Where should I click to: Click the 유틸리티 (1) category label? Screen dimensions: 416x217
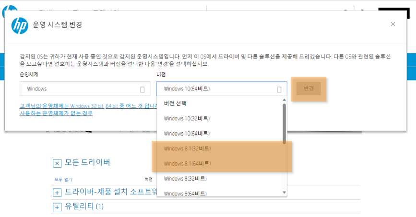pyautogui.click(x=84, y=206)
